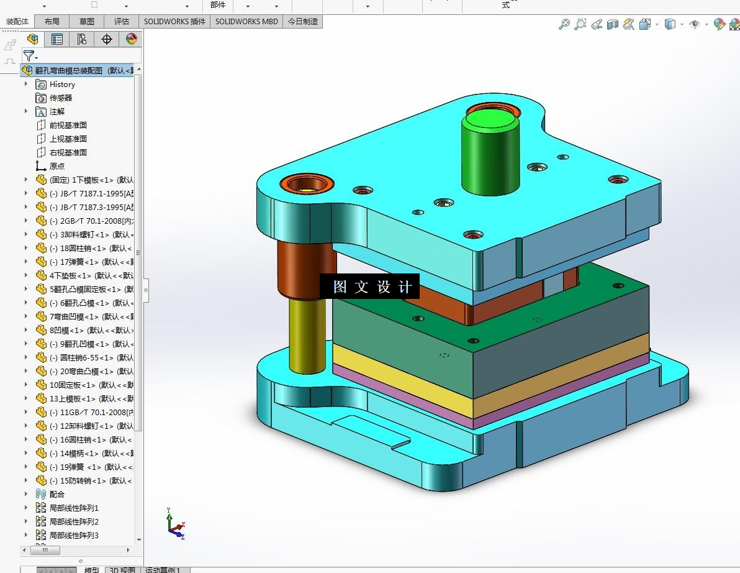Expand the (固定) 1下模板 component node
Image resolution: width=740 pixels, height=573 pixels.
[26, 180]
